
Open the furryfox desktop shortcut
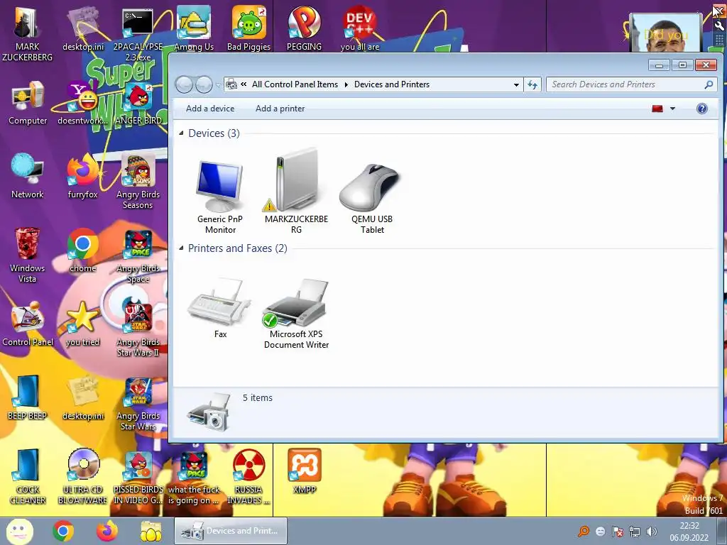[x=83, y=176]
